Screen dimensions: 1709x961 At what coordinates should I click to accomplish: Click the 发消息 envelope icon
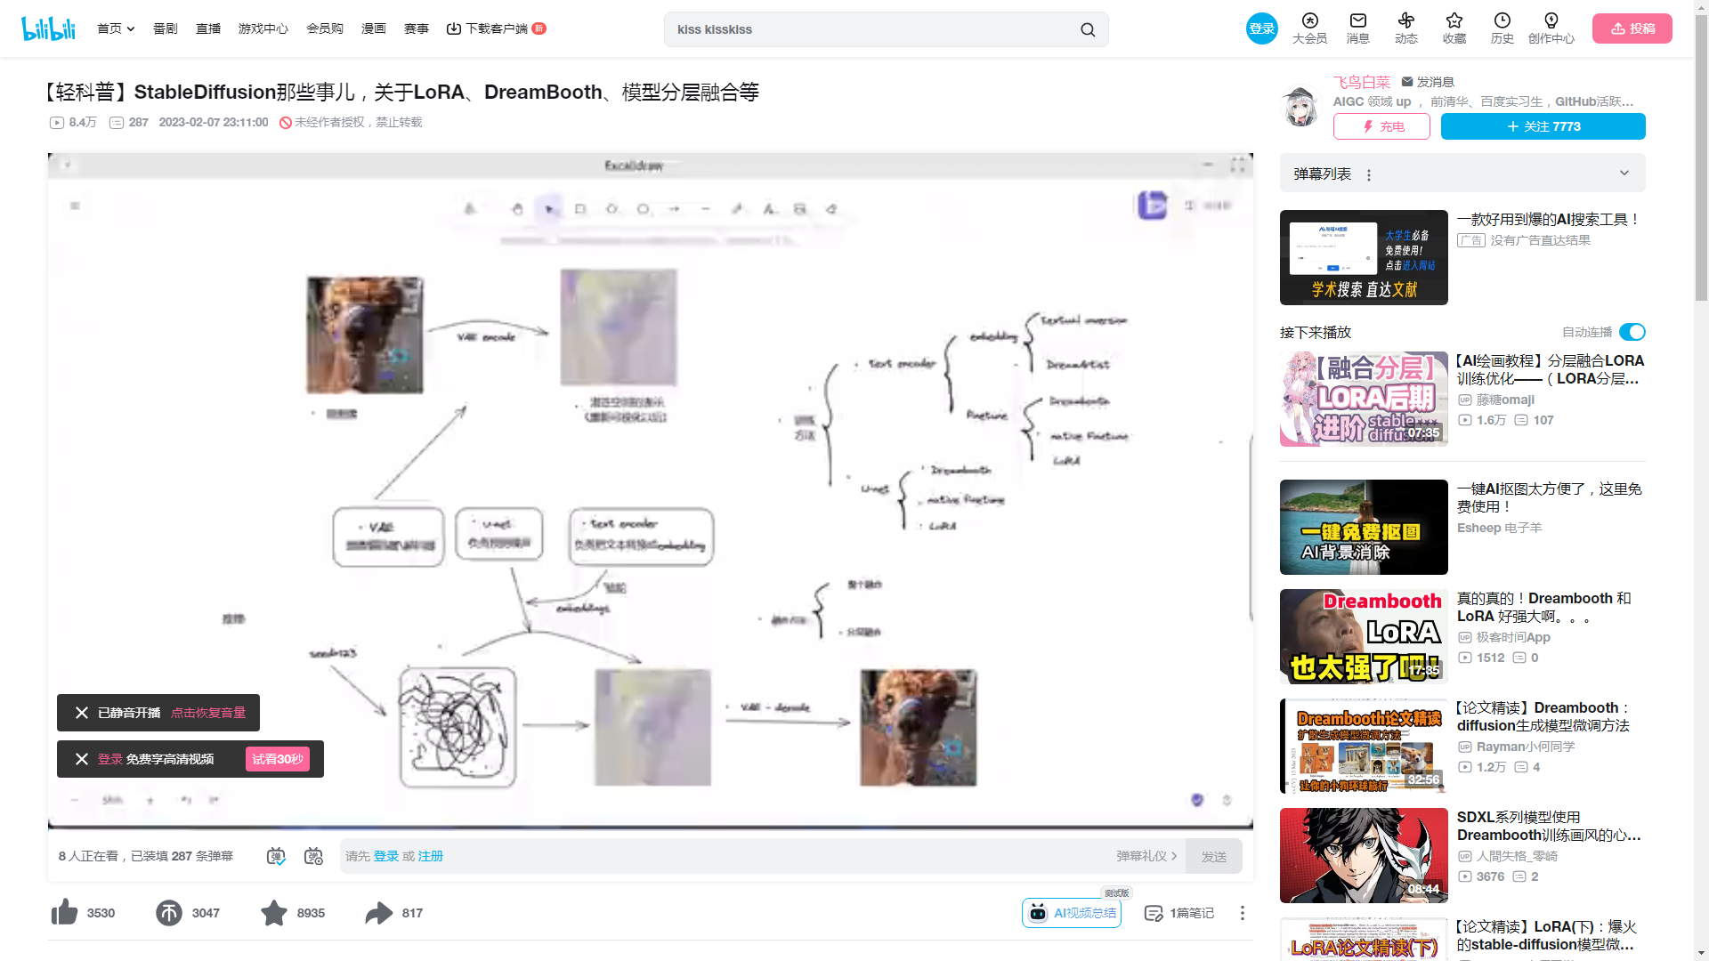coord(1406,82)
